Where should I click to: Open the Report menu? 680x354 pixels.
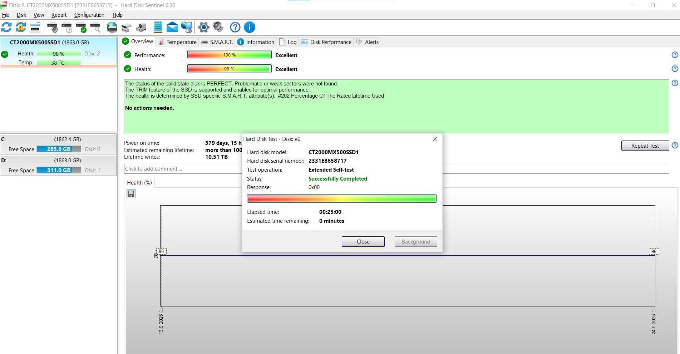tap(59, 15)
